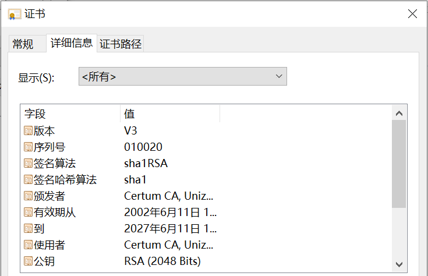This screenshot has width=428, height=276.
Task: Select the 签名算法 row label
Action: [x=55, y=163]
